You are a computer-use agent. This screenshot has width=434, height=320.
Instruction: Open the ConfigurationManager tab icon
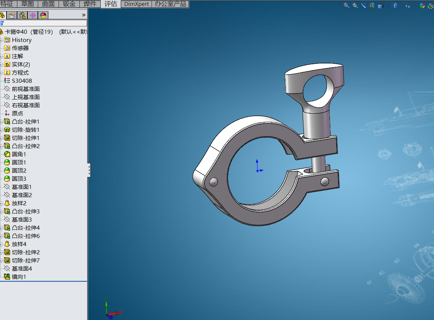pos(22,15)
